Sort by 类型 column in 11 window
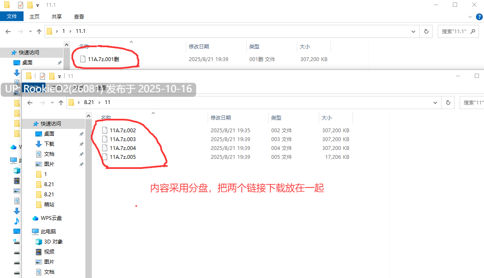Screen dimensions: 484x278 click(x=276, y=118)
